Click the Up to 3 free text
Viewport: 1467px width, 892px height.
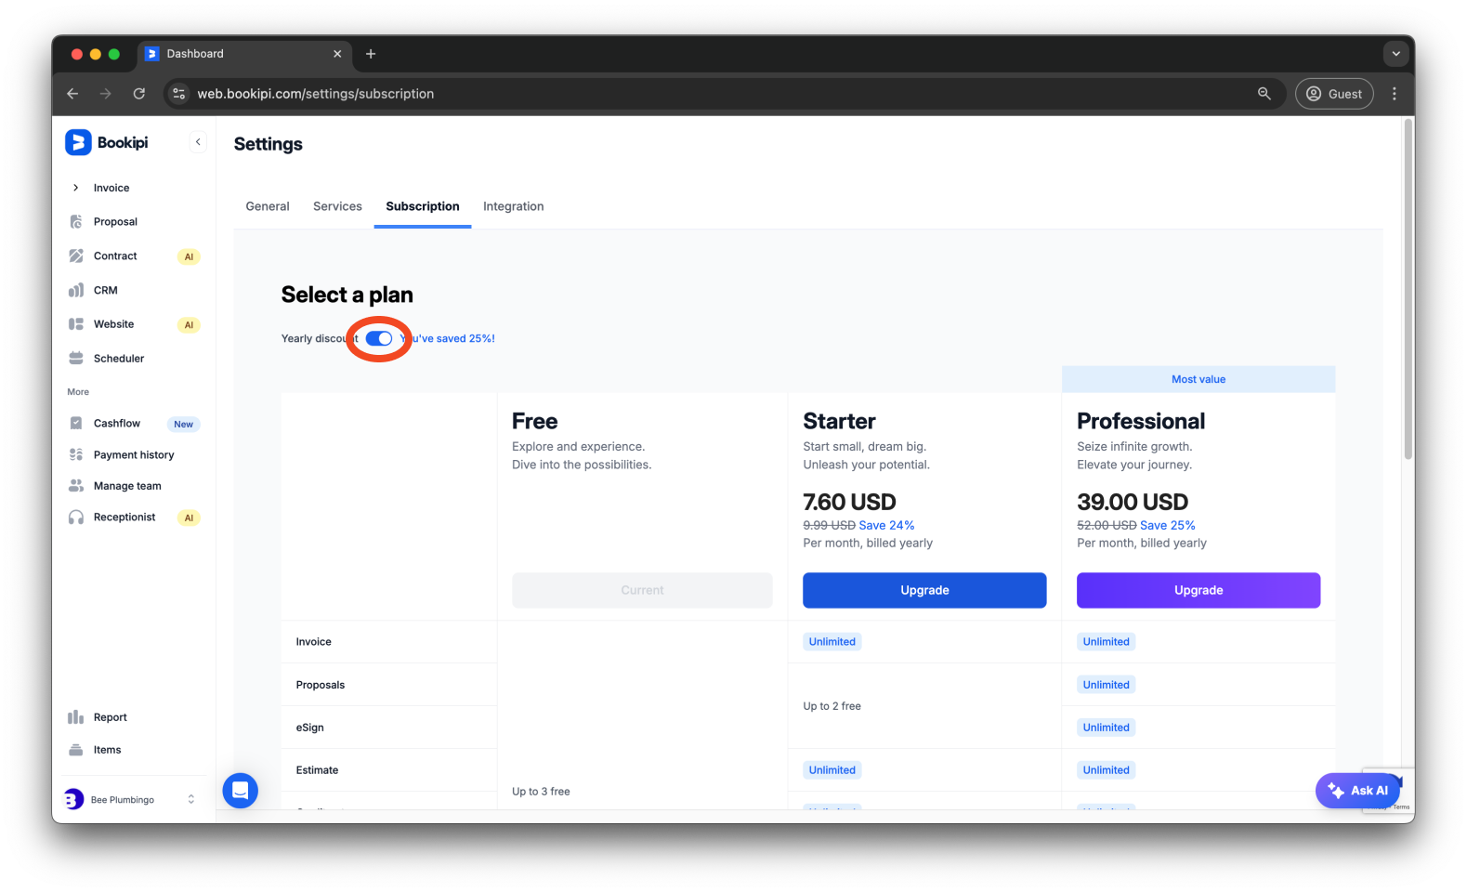(x=541, y=792)
